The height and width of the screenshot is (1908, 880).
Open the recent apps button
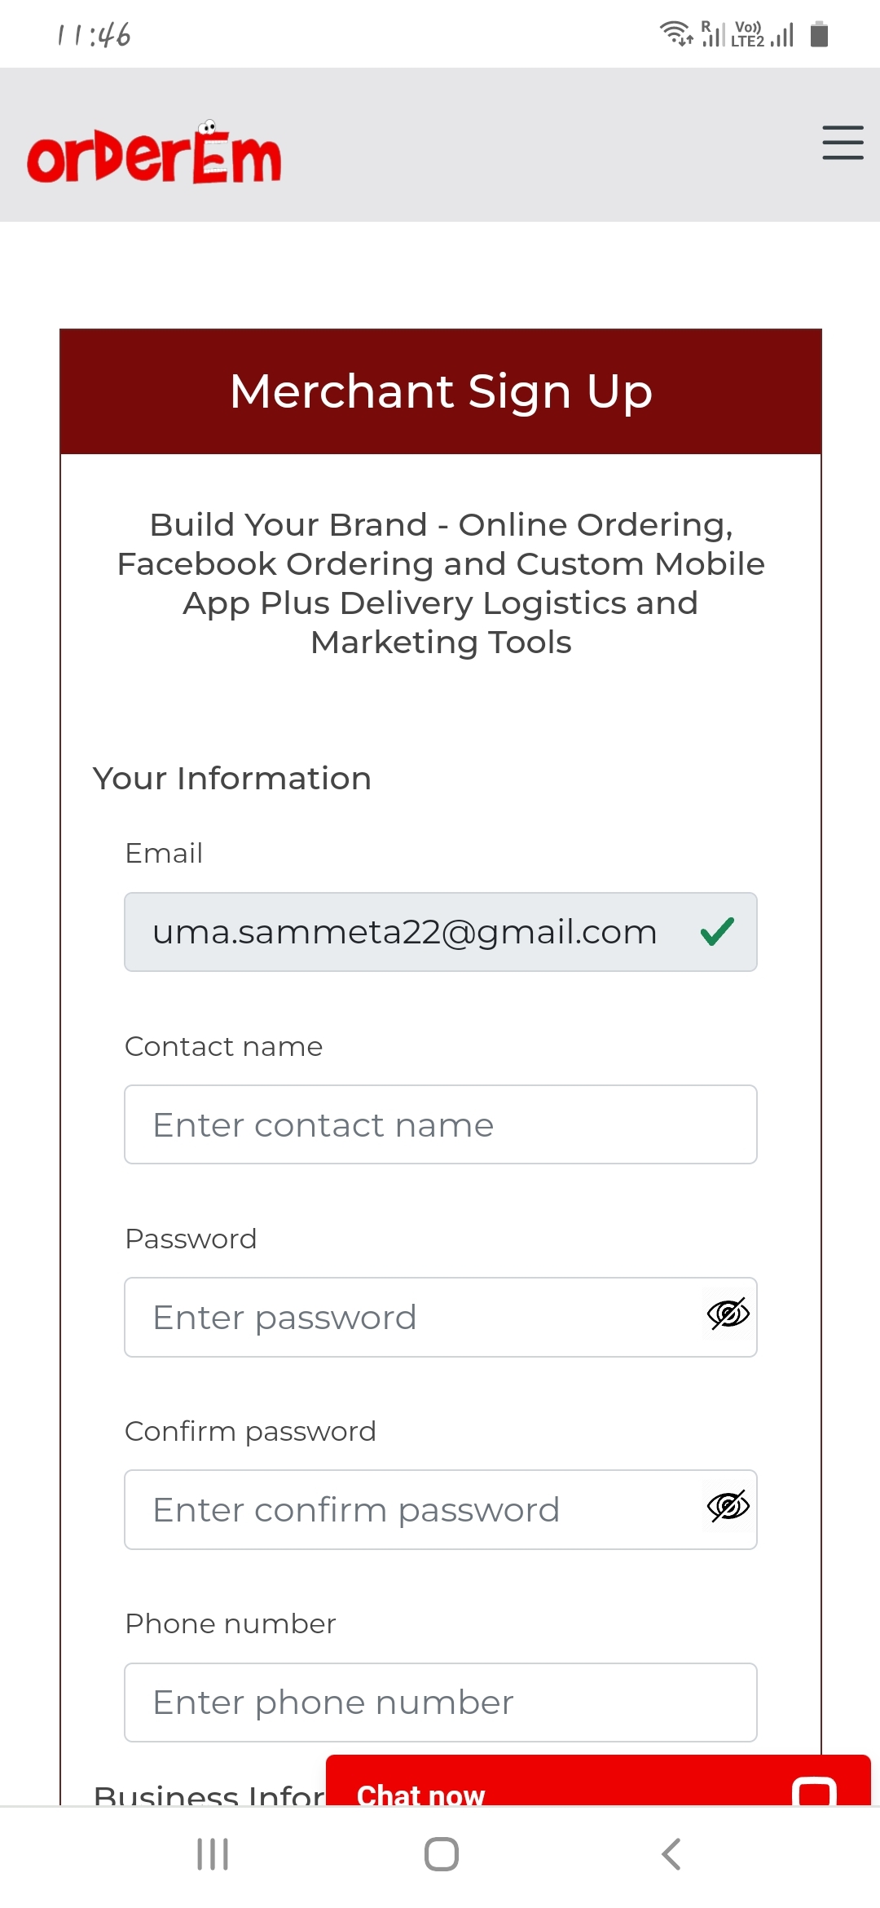pyautogui.click(x=213, y=1854)
